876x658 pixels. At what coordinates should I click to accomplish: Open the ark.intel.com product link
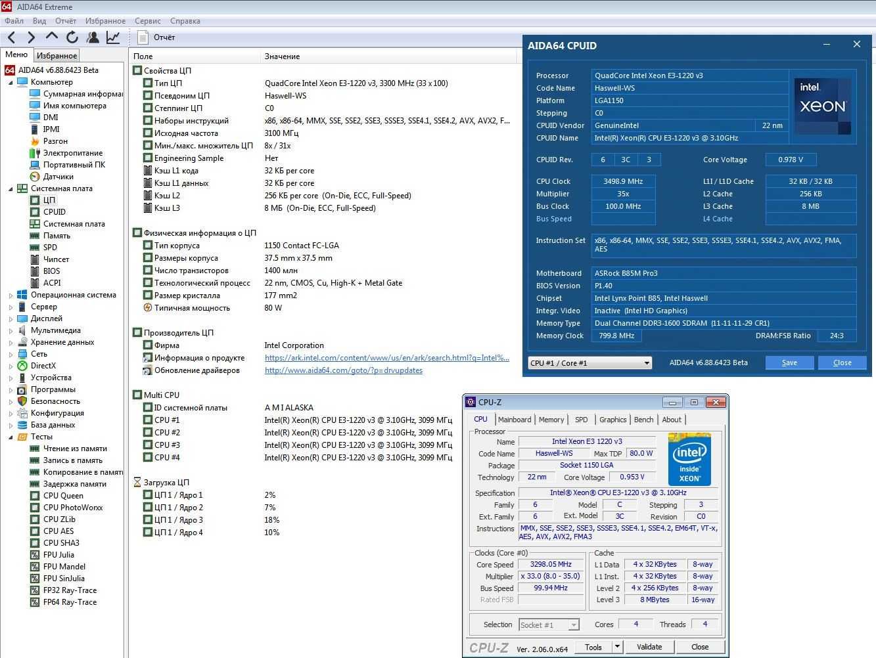[x=387, y=358]
